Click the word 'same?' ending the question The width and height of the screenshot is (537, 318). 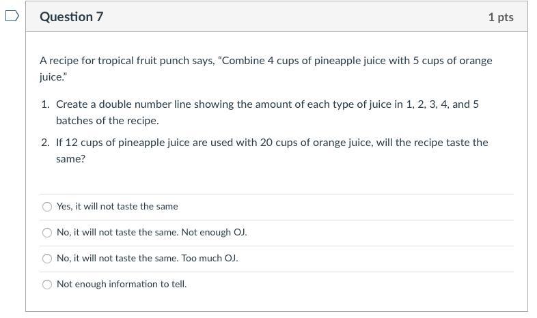70,159
